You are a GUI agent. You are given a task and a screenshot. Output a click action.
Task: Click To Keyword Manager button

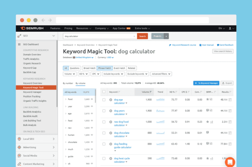pyautogui.click(x=206, y=83)
